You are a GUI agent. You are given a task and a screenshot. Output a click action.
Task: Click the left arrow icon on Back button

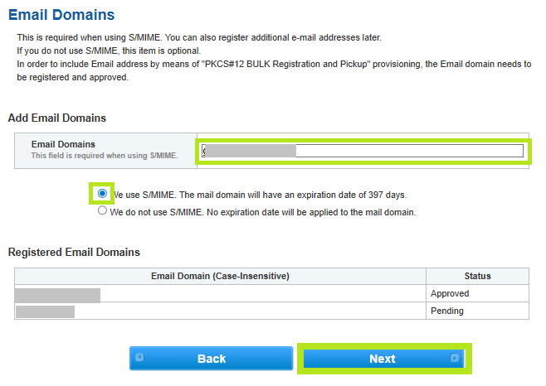click(139, 359)
